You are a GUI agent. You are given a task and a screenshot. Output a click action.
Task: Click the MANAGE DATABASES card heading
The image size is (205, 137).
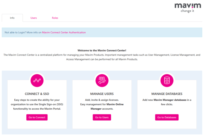[x=167, y=94]
